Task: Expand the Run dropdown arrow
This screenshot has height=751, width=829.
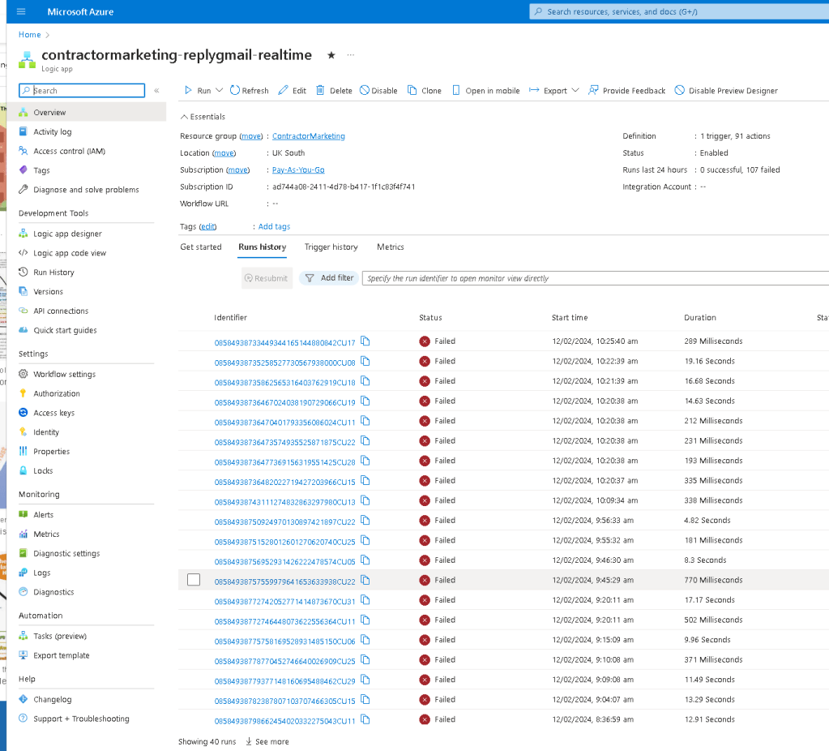Action: coord(219,91)
